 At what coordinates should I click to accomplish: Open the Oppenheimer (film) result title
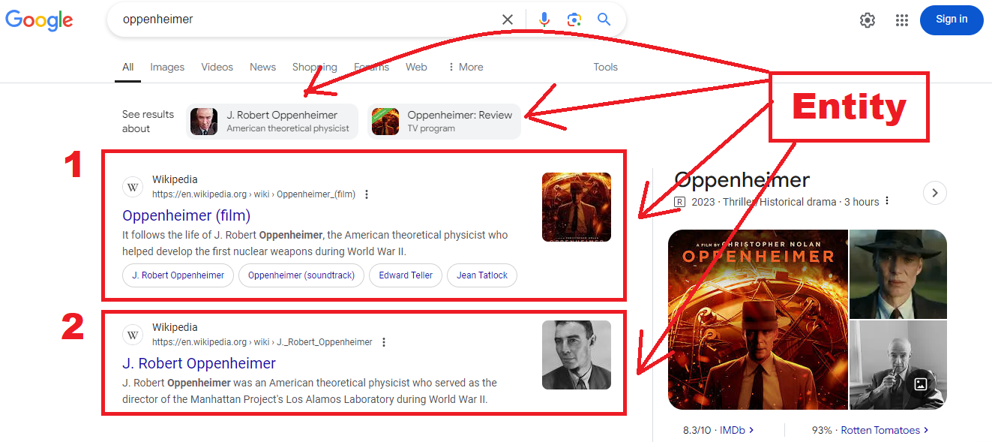186,215
